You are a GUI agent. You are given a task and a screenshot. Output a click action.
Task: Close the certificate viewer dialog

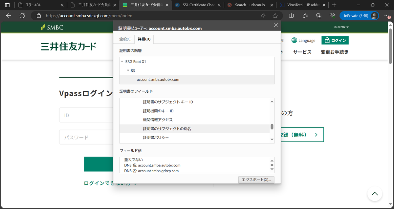point(275,25)
